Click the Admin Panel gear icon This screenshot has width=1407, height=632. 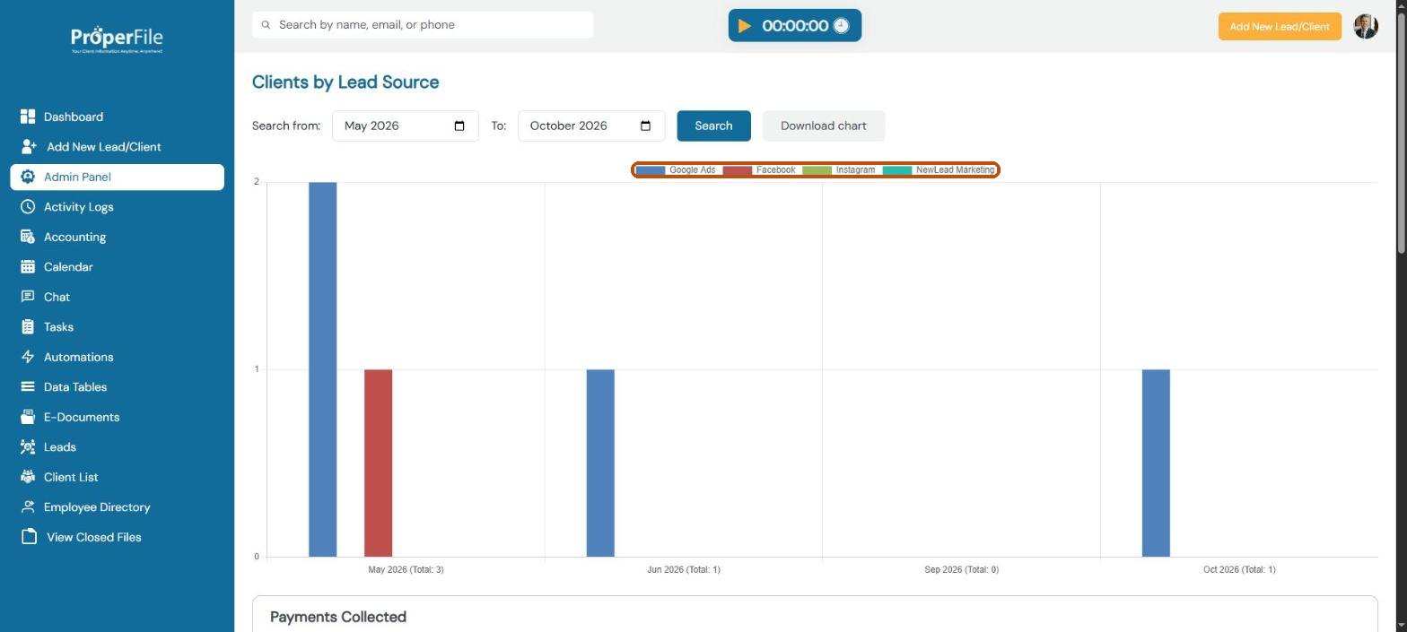pos(28,177)
